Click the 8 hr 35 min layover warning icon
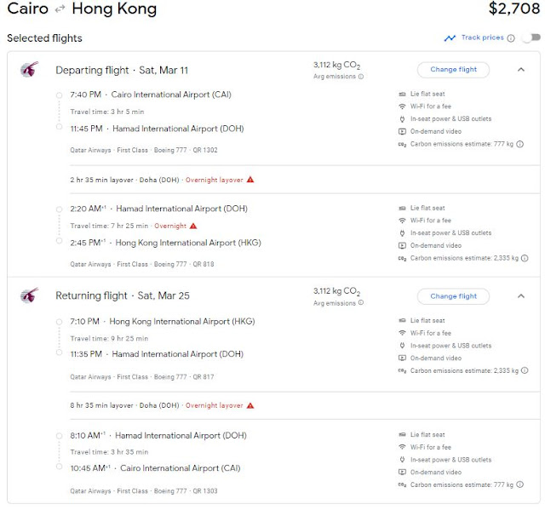The height and width of the screenshot is (510, 545). 250,405
